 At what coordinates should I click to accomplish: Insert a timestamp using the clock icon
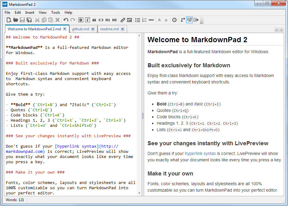(x=174, y=20)
